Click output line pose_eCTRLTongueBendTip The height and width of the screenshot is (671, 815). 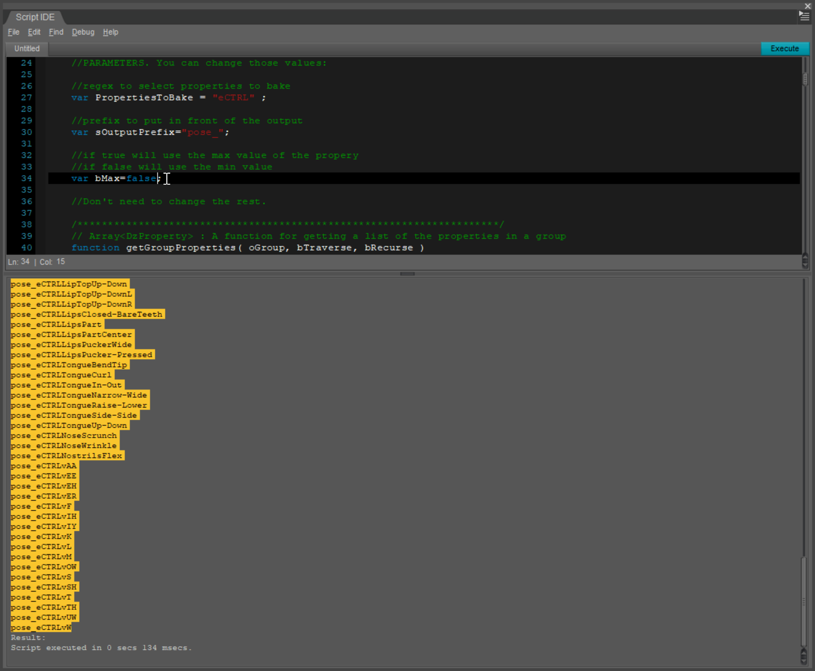[69, 365]
